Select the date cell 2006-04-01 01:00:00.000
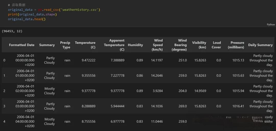Screen dimensions: 276x131 click(26, 76)
